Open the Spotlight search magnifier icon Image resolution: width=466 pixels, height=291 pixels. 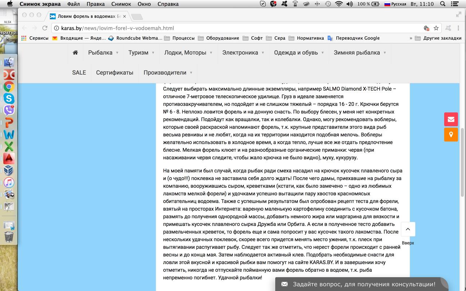tap(443, 4)
